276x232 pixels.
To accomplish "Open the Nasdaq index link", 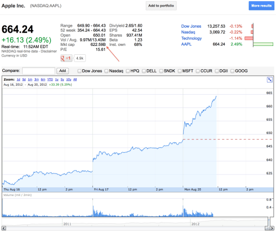I will pyautogui.click(x=188, y=32).
